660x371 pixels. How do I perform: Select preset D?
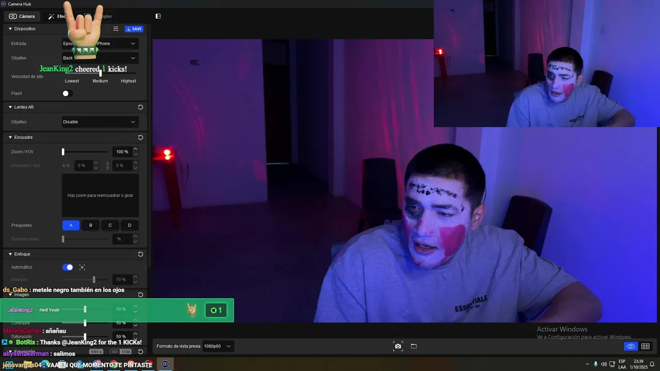coord(129,225)
